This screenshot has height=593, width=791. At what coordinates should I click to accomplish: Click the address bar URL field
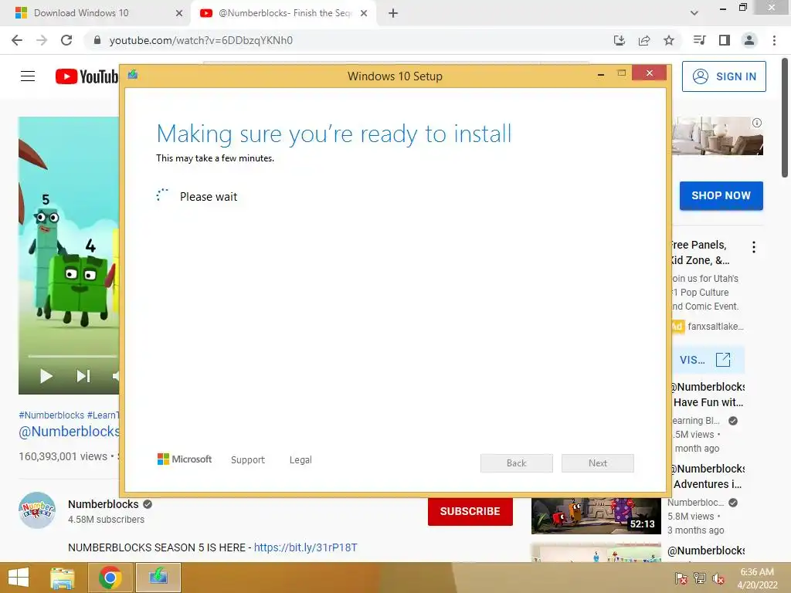348,40
